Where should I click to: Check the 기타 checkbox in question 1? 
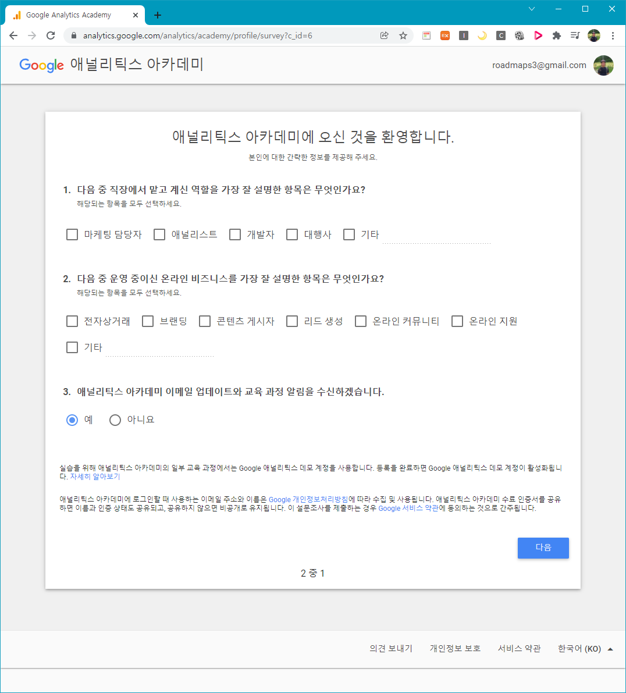pos(349,234)
